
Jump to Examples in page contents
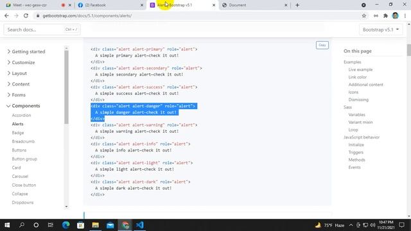click(353, 62)
